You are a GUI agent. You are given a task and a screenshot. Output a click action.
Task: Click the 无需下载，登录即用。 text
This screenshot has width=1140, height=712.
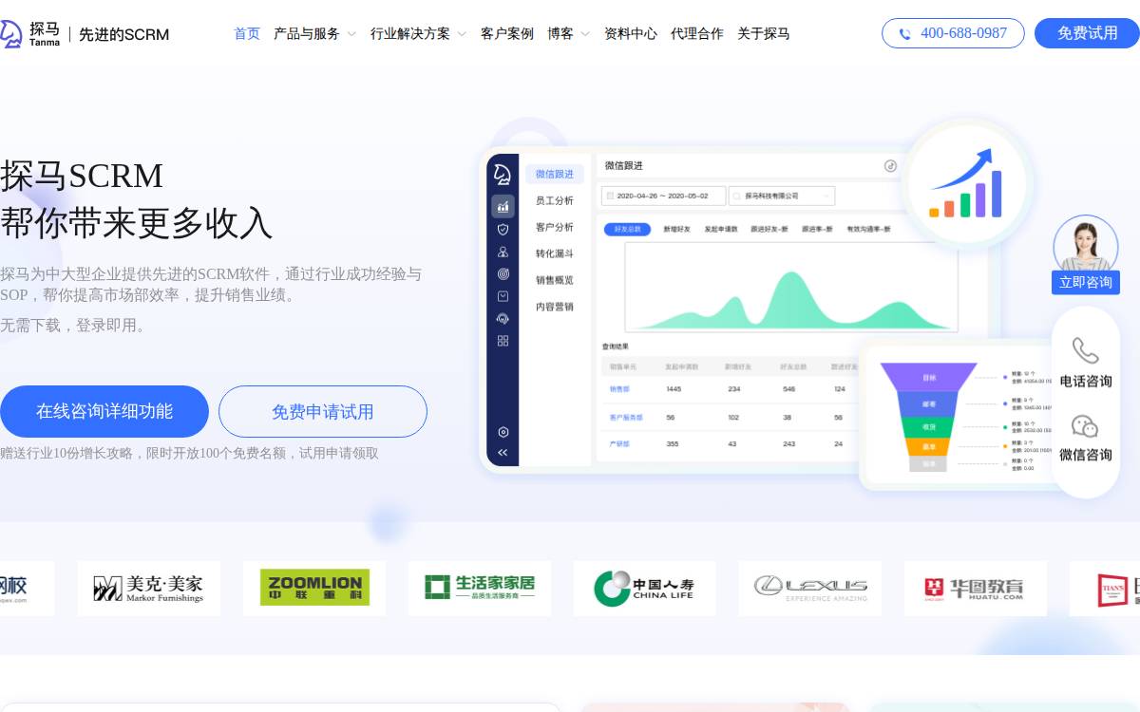pyautogui.click(x=74, y=326)
